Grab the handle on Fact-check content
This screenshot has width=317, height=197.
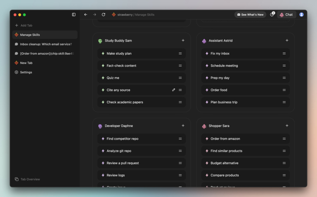(x=180, y=66)
